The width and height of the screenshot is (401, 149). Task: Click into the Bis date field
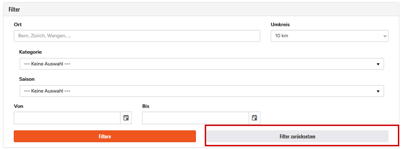[x=195, y=118]
